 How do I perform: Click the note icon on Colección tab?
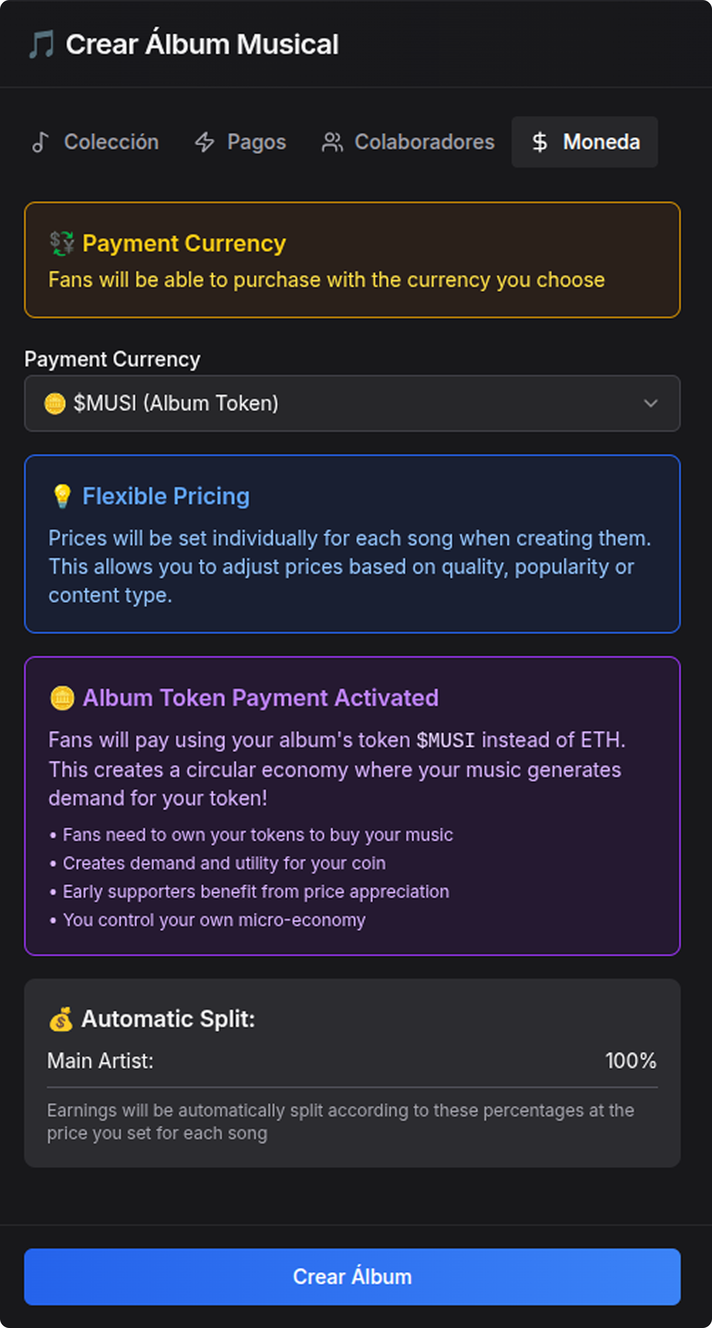coord(40,142)
